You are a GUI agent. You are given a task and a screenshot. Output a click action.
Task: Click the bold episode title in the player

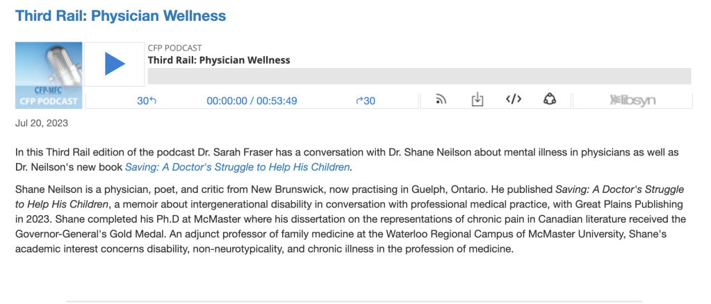219,60
